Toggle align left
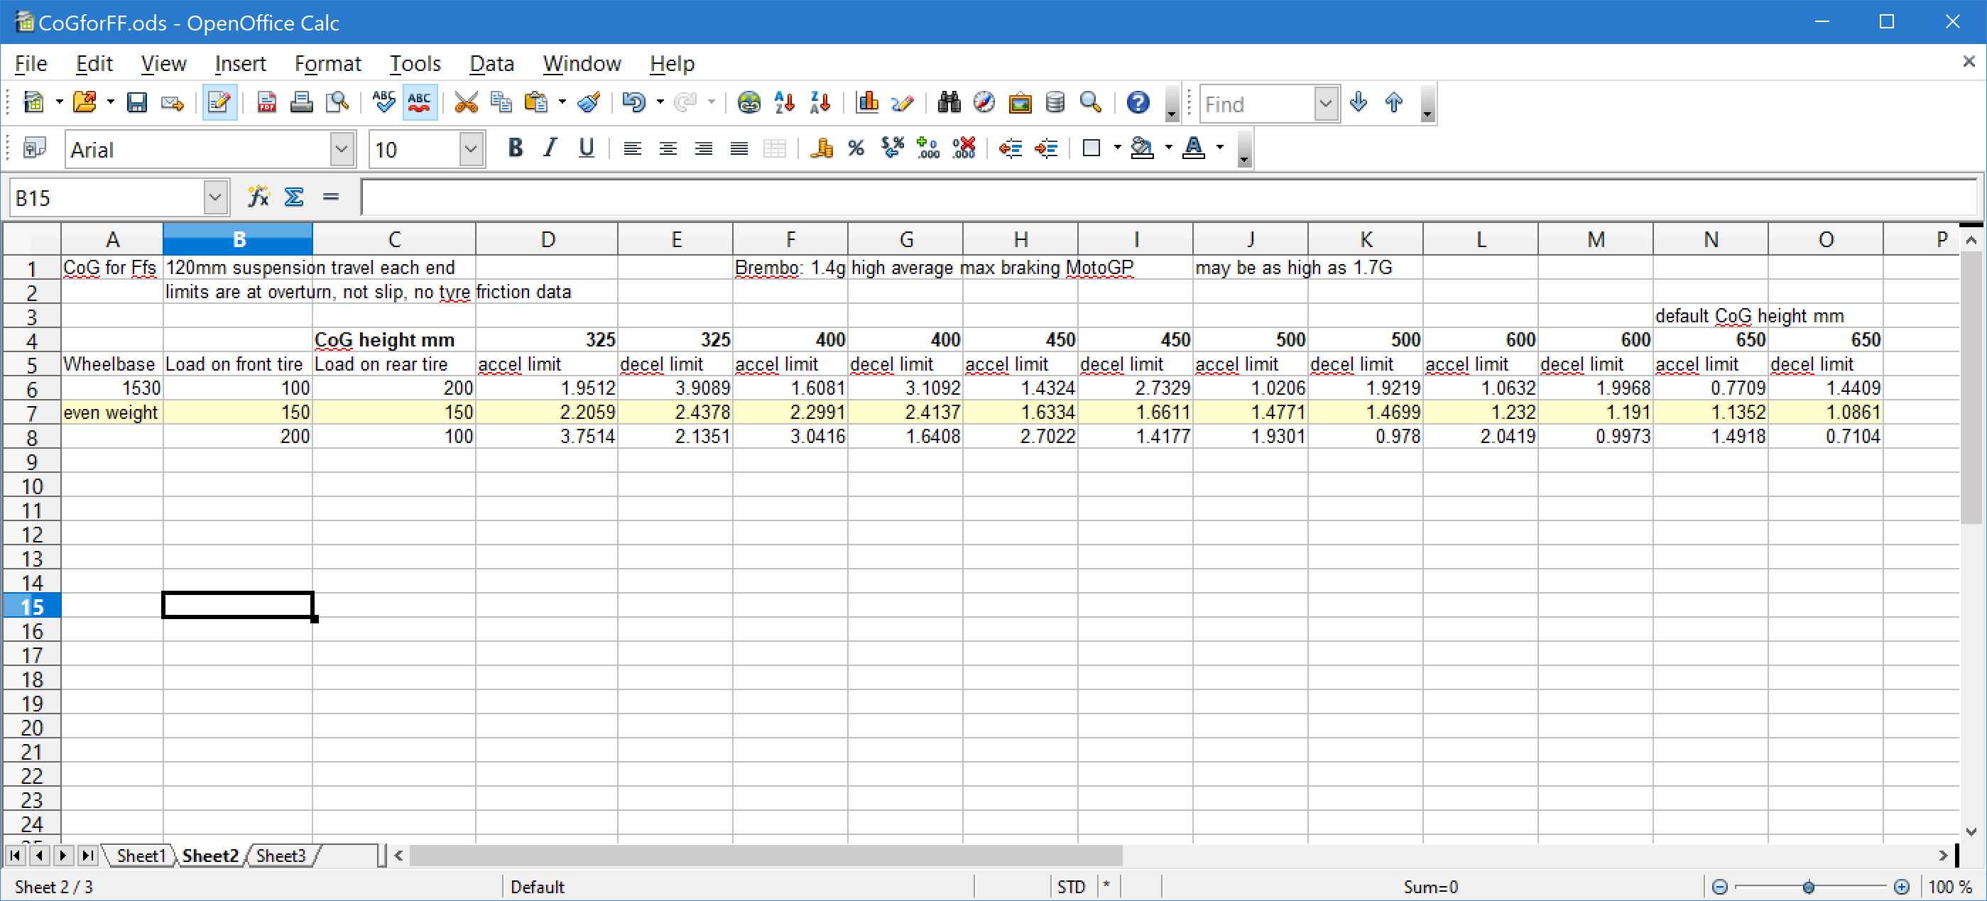The width and height of the screenshot is (1987, 901). (x=633, y=148)
